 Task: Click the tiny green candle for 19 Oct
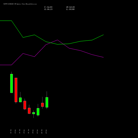(34, 113)
